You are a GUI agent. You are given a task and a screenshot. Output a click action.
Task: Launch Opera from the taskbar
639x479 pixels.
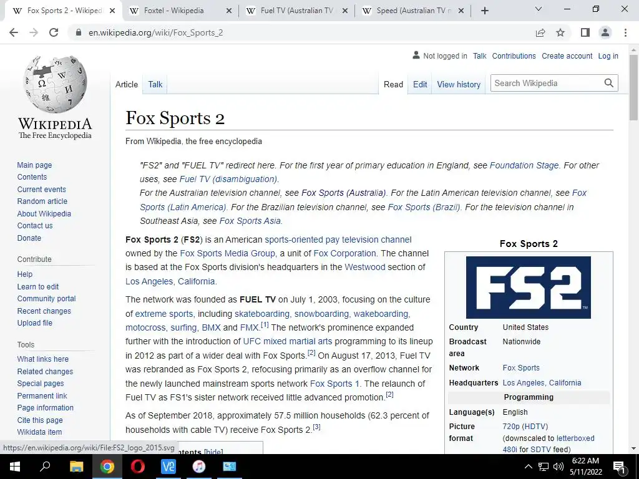click(x=138, y=467)
